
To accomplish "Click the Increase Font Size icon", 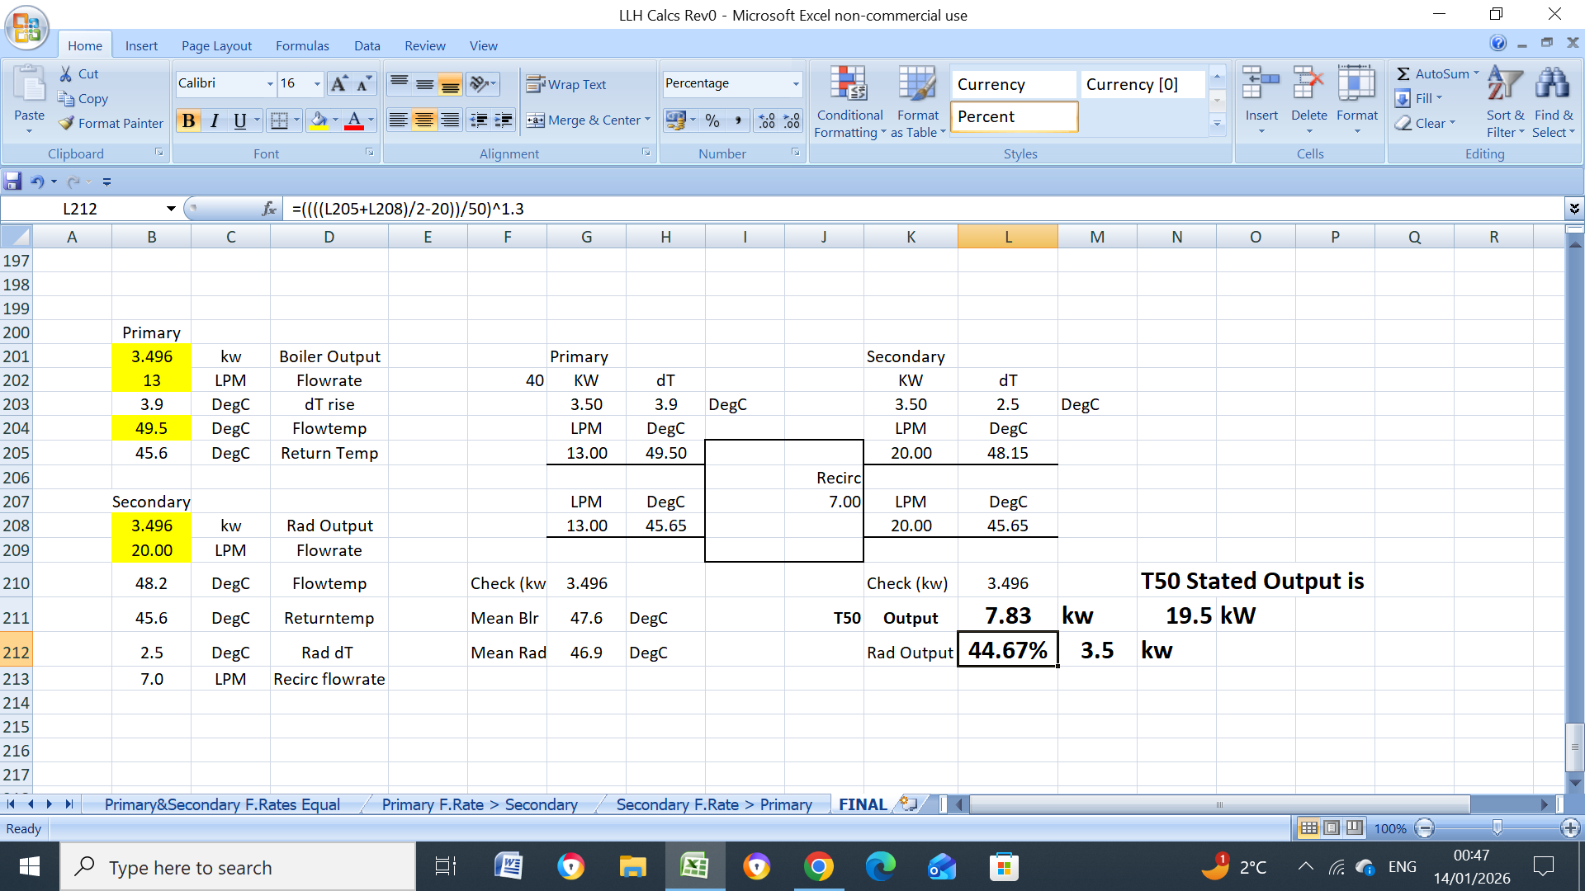I will (x=338, y=83).
